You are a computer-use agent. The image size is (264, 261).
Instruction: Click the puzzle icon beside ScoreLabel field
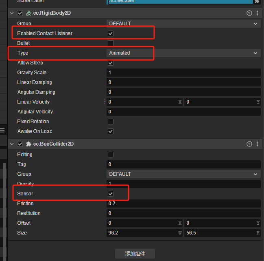coord(257,1)
